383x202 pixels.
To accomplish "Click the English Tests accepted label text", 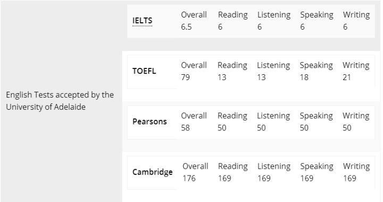I will pyautogui.click(x=60, y=101).
